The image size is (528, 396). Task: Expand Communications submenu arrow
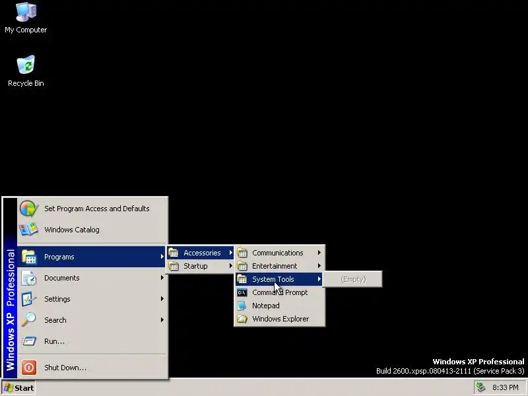[x=319, y=253]
